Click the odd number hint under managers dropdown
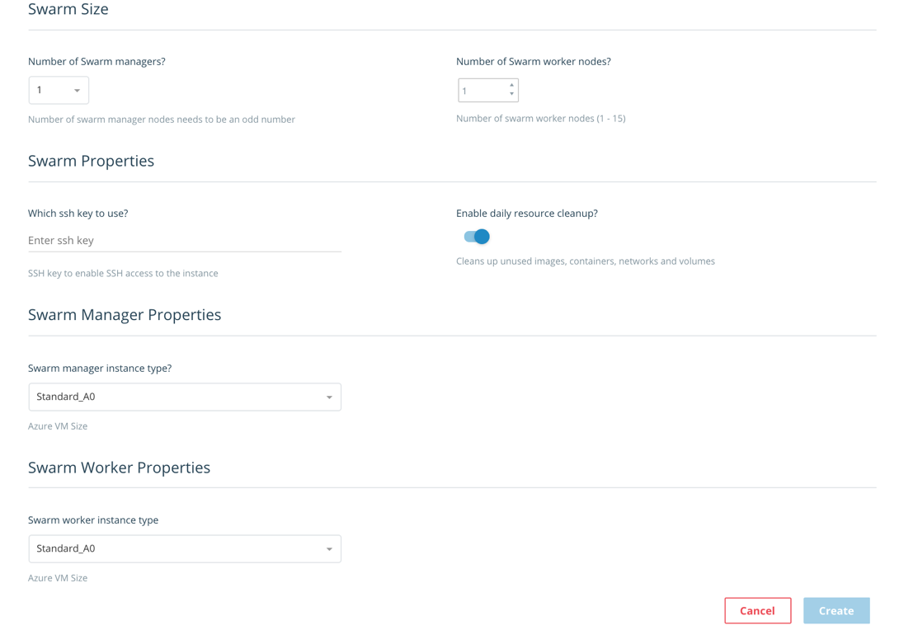Screen dimensions: 899x630 162,120
